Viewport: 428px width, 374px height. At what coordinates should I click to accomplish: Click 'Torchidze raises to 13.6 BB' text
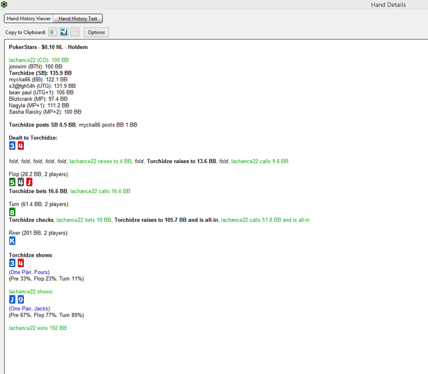[182, 161]
